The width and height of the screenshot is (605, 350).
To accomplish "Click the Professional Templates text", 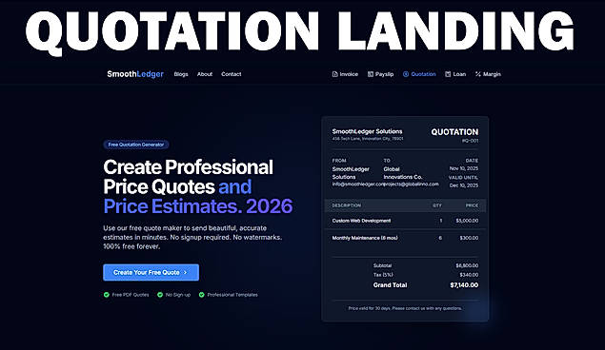I will coord(232,295).
